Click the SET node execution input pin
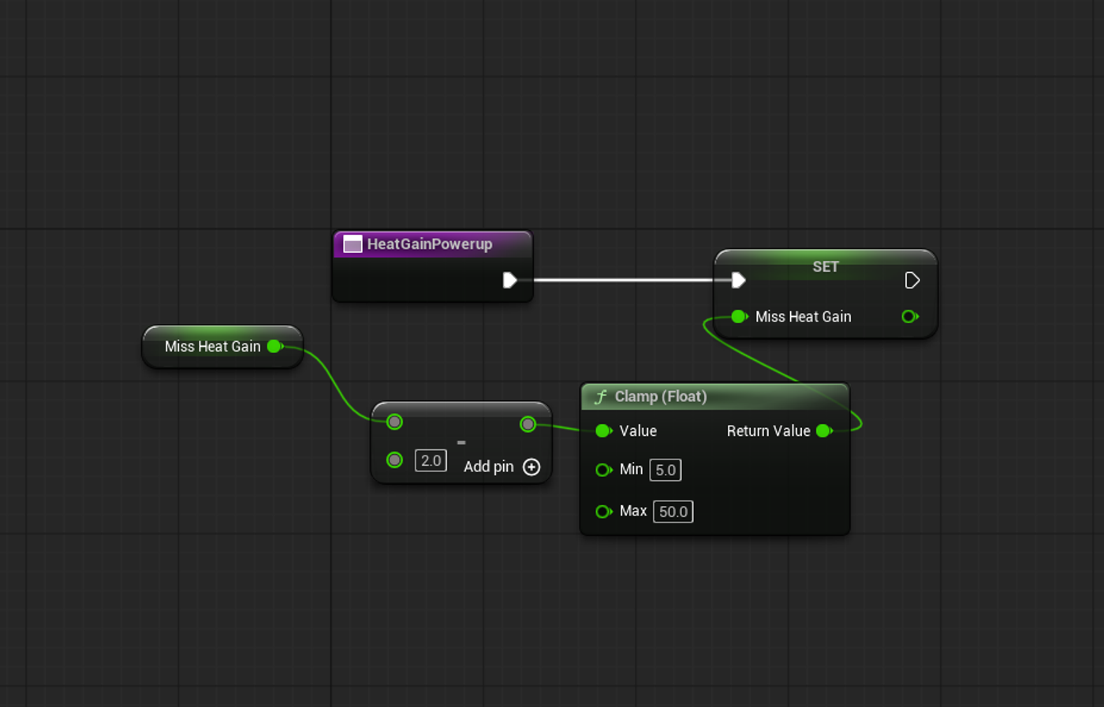The width and height of the screenshot is (1104, 707). point(738,280)
